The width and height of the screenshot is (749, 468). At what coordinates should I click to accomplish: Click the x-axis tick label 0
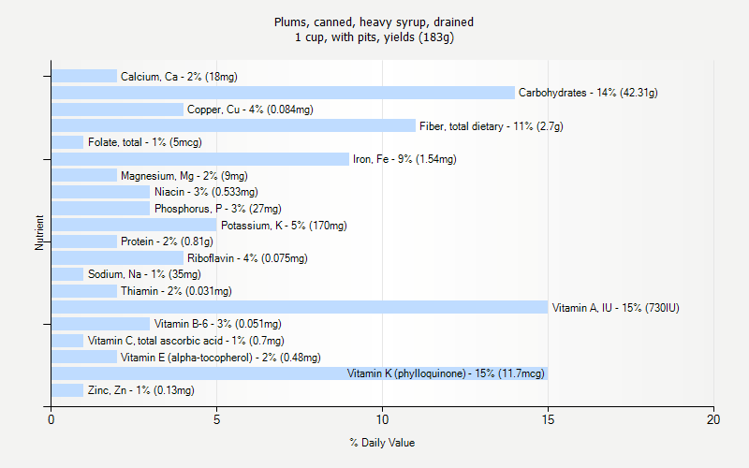51,419
